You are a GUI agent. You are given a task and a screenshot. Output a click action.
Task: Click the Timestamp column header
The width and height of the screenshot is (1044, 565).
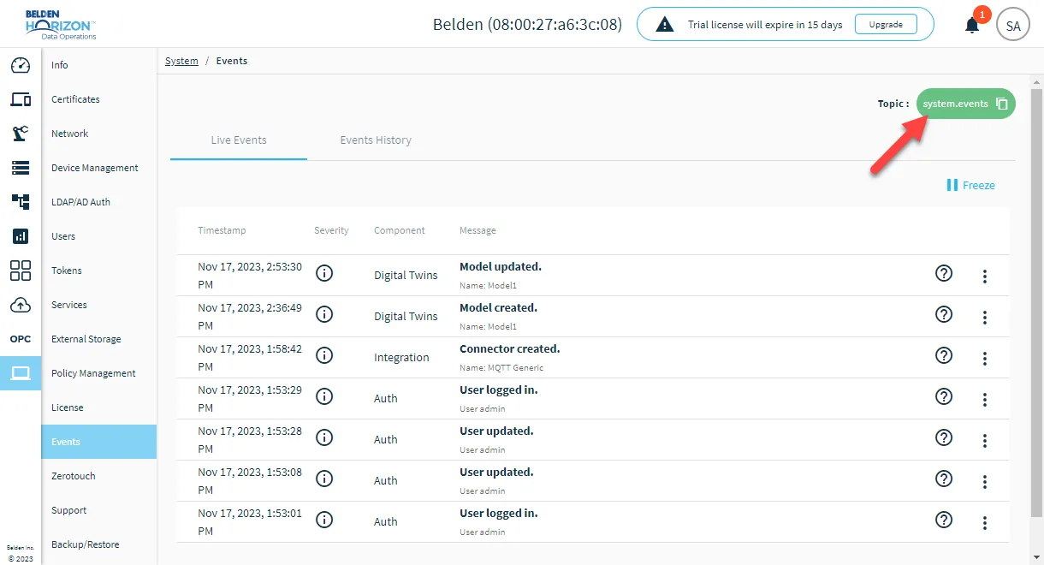pos(222,230)
